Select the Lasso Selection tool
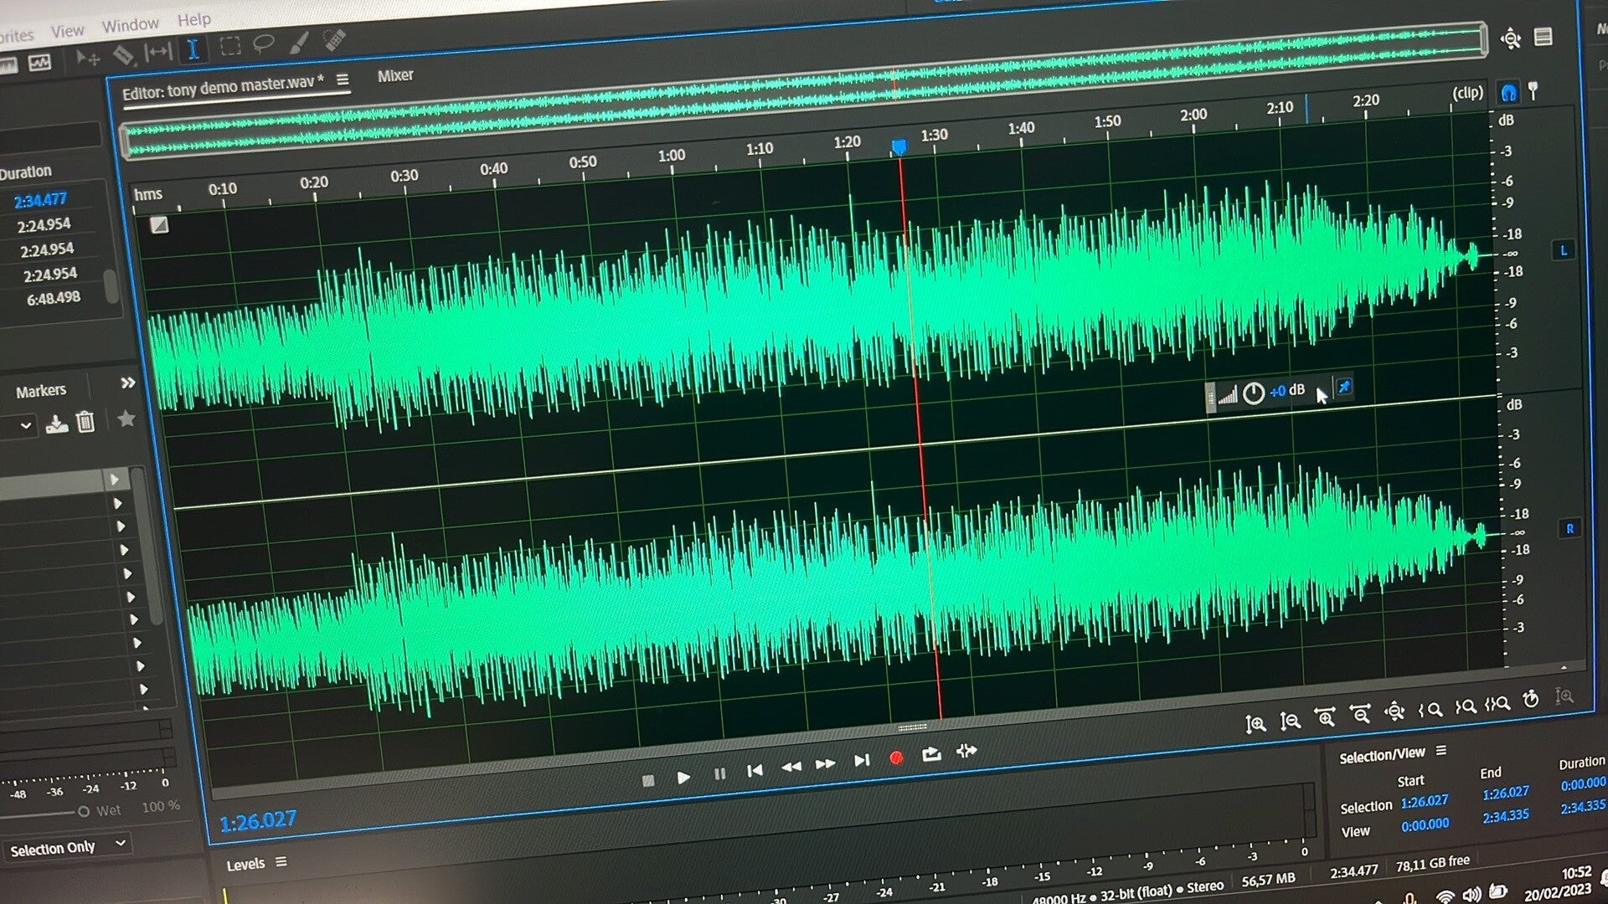The image size is (1608, 904). tap(264, 44)
